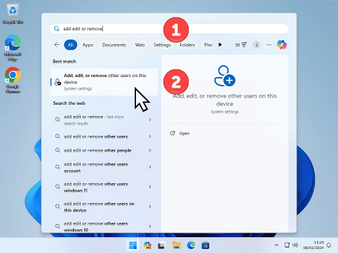The width and height of the screenshot is (338, 253).
Task: Select the Folders filter tab
Action: 187,45
